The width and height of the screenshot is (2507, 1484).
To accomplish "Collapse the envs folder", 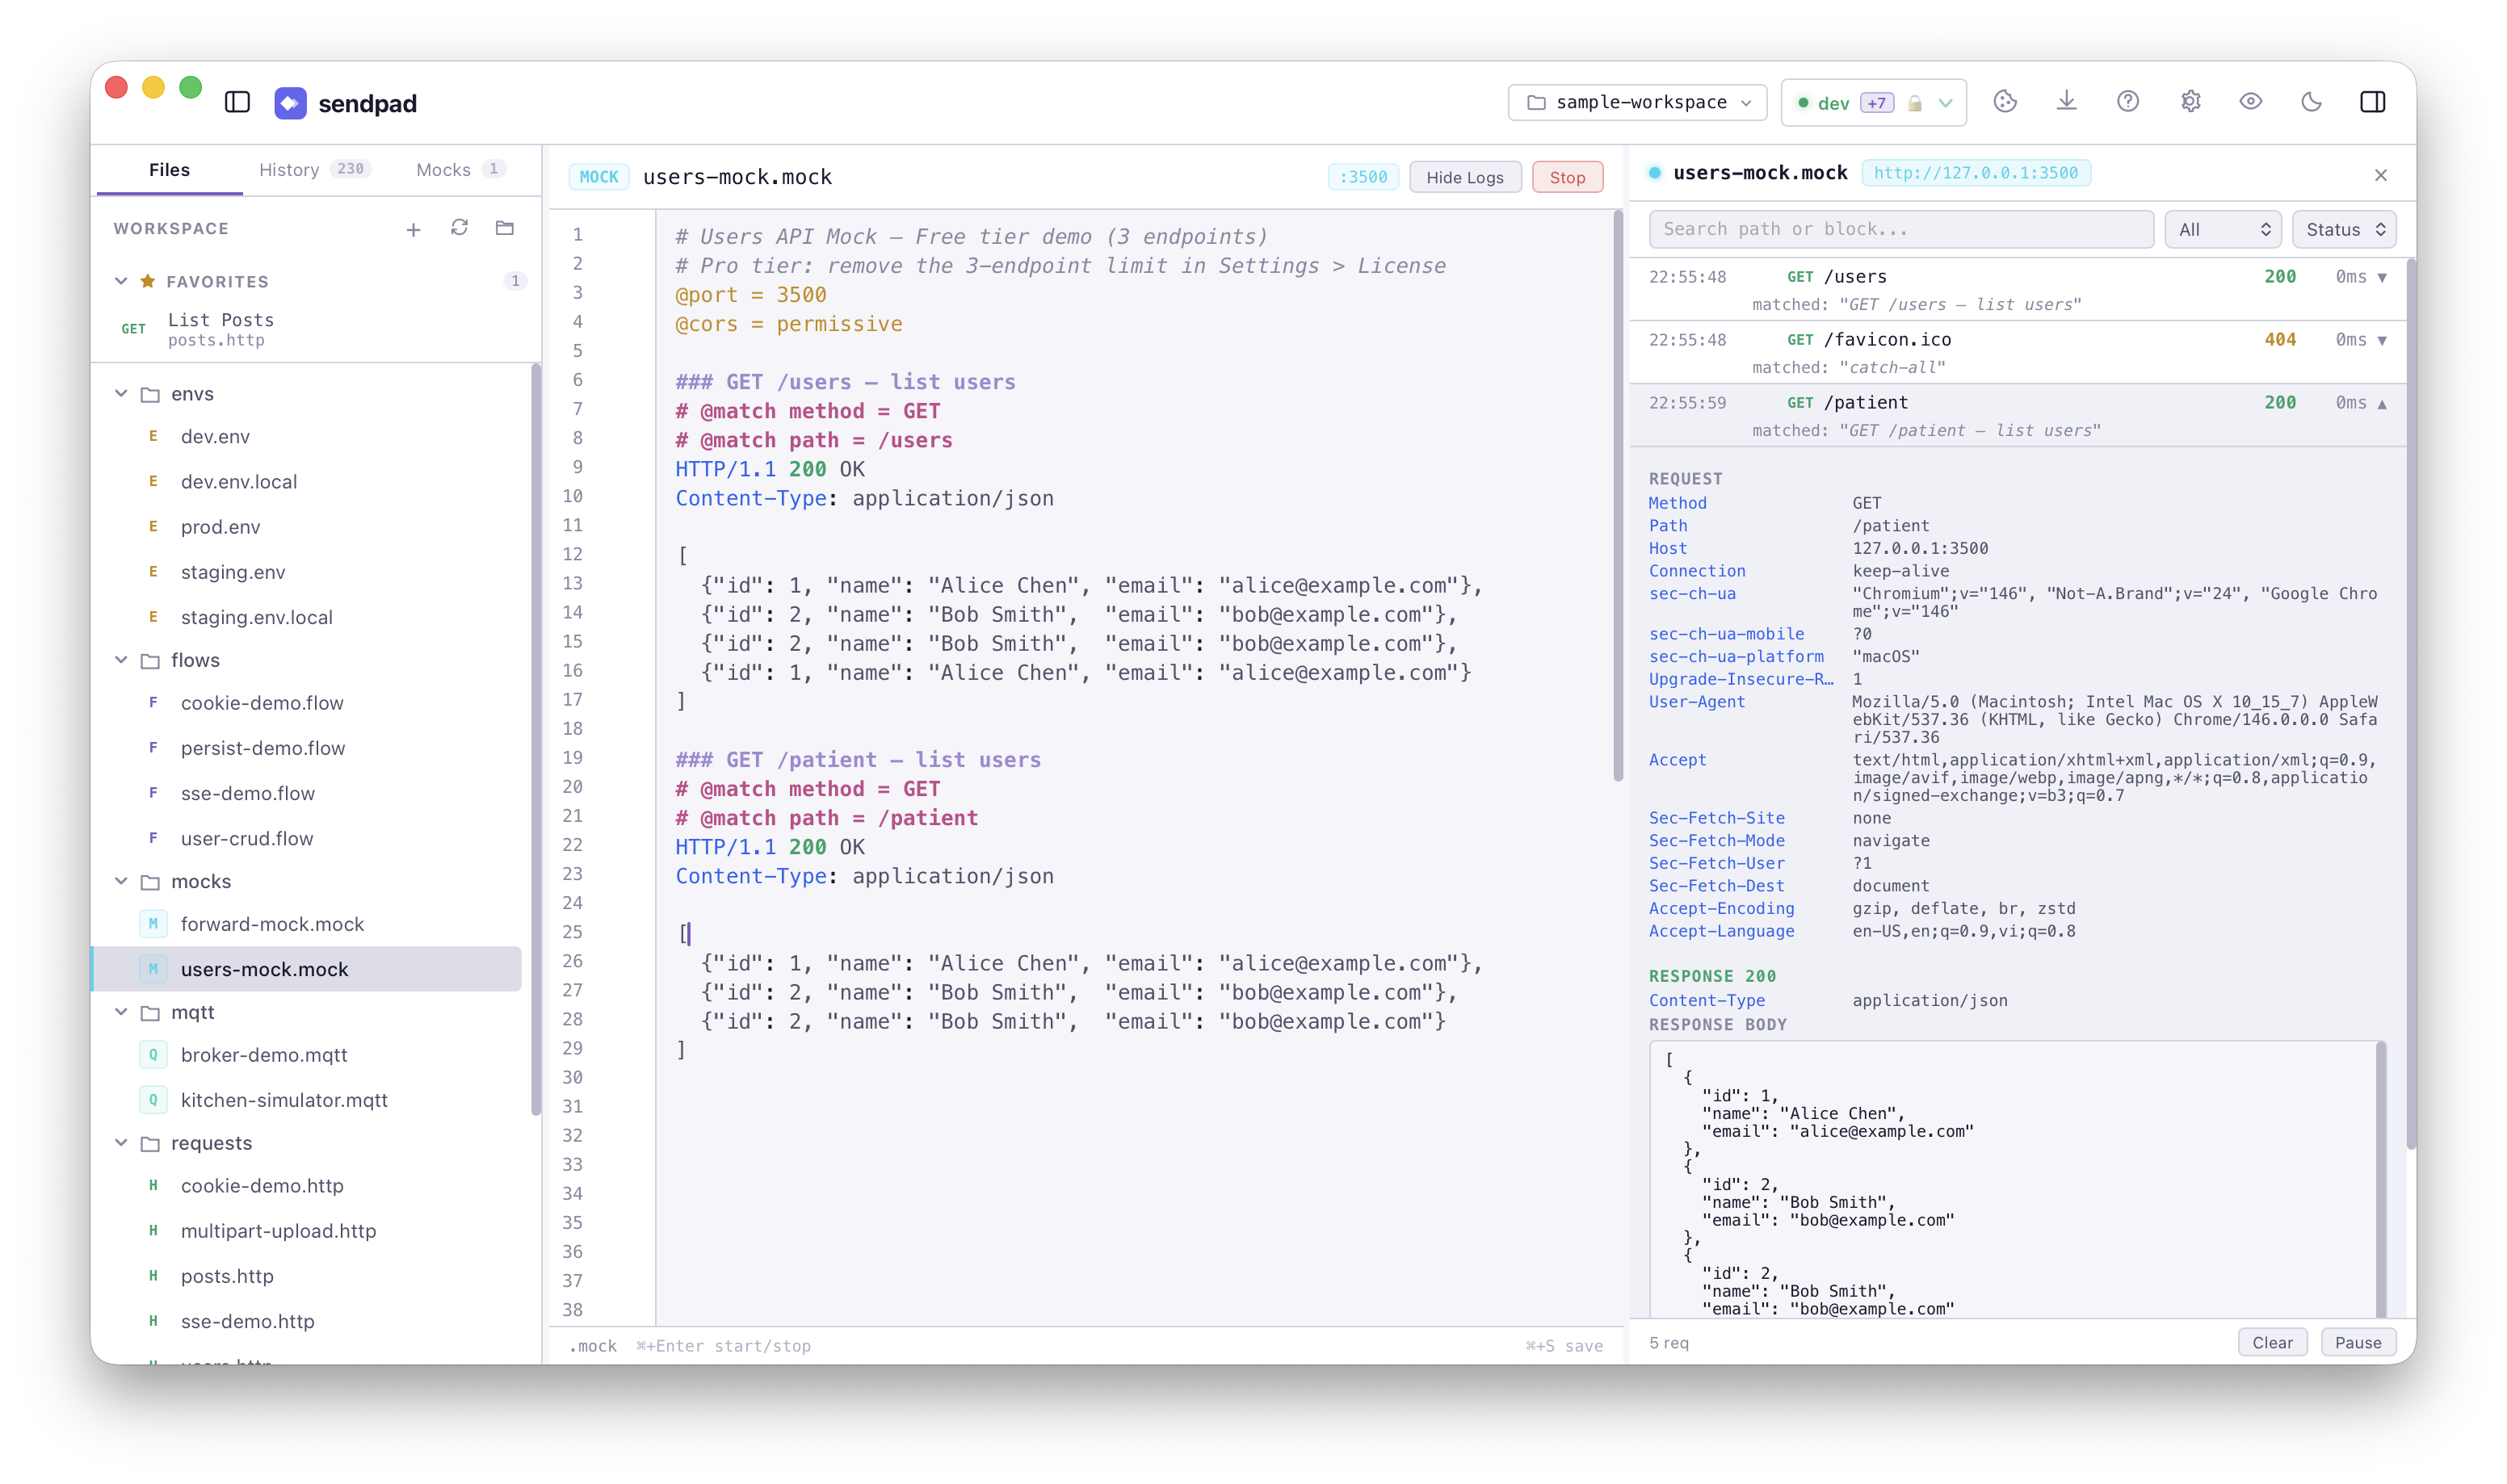I will [121, 393].
